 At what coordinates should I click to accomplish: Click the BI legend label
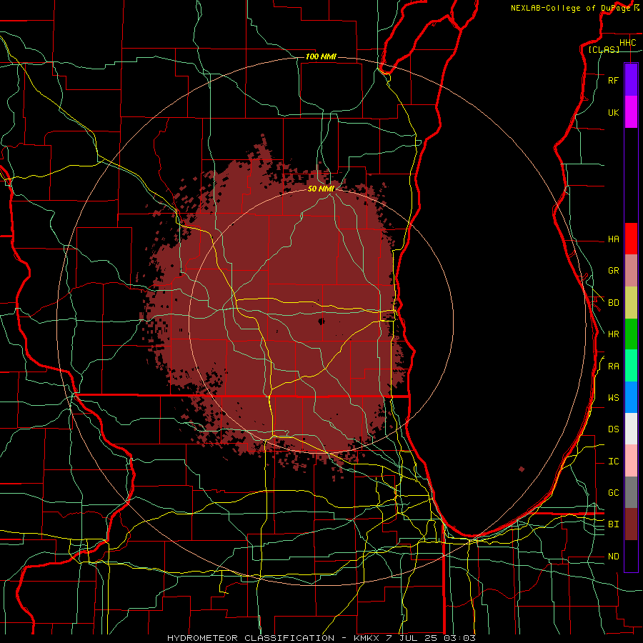pos(613,524)
